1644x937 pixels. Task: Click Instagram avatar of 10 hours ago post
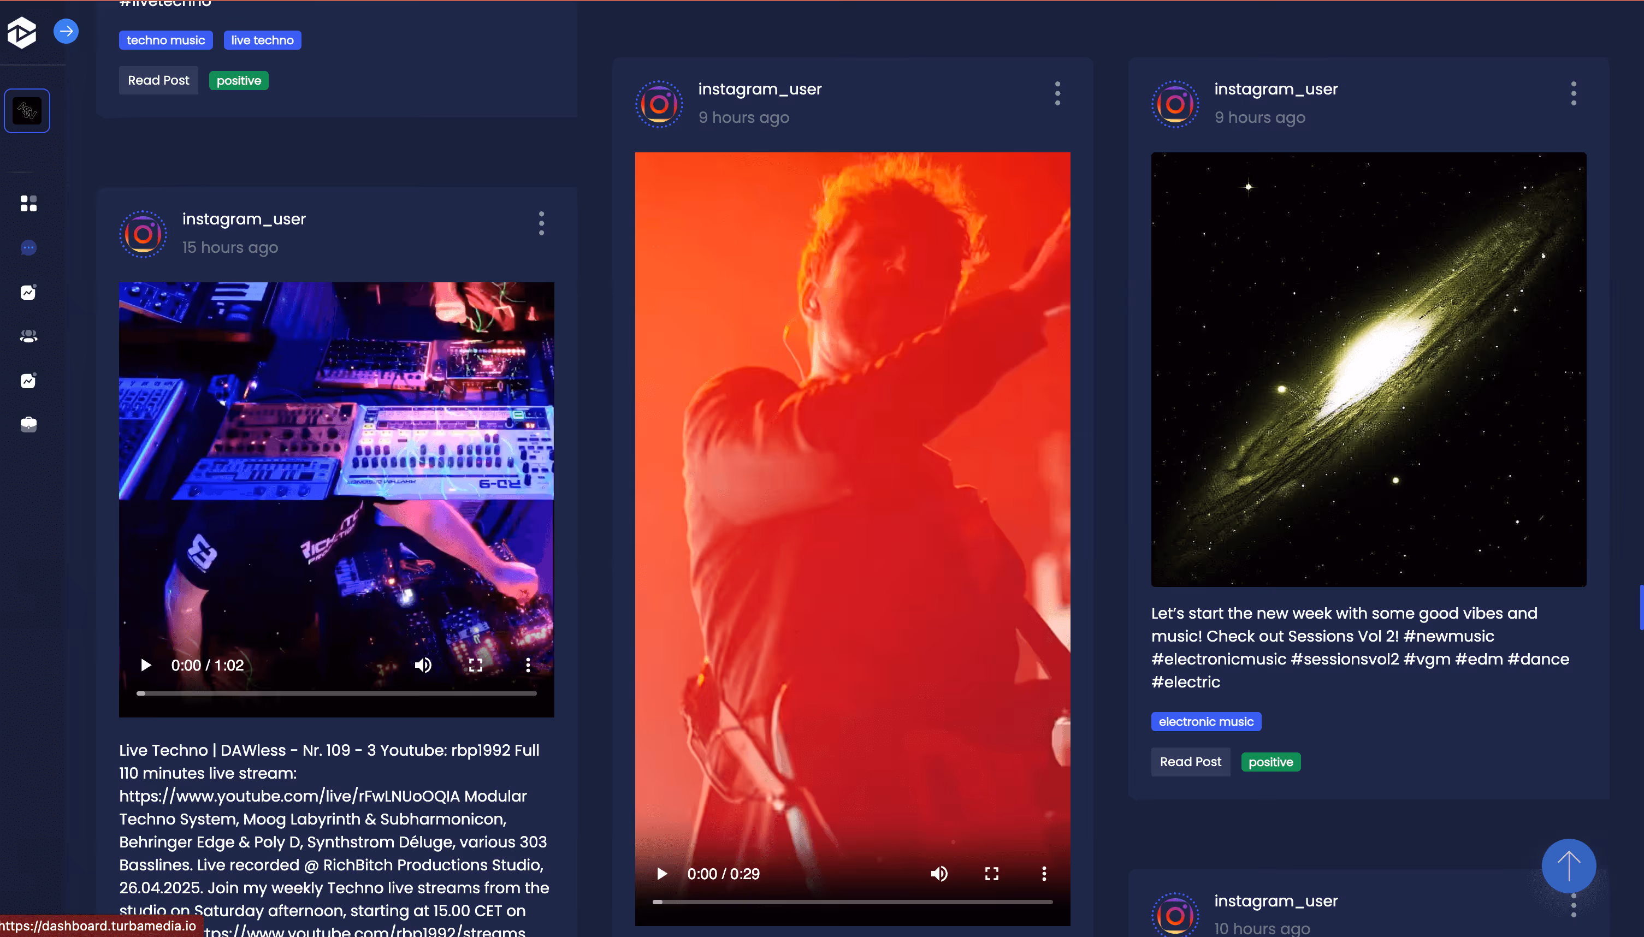[1175, 915]
